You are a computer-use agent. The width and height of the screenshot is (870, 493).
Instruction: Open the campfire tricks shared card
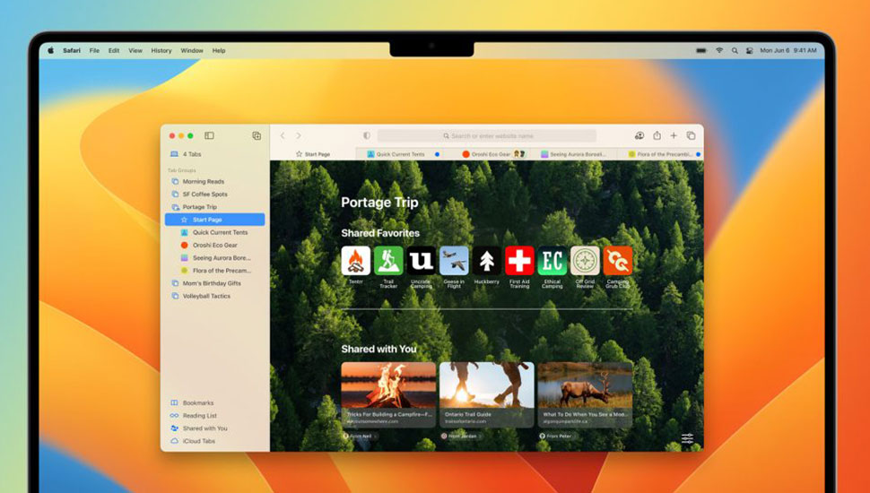(388, 394)
